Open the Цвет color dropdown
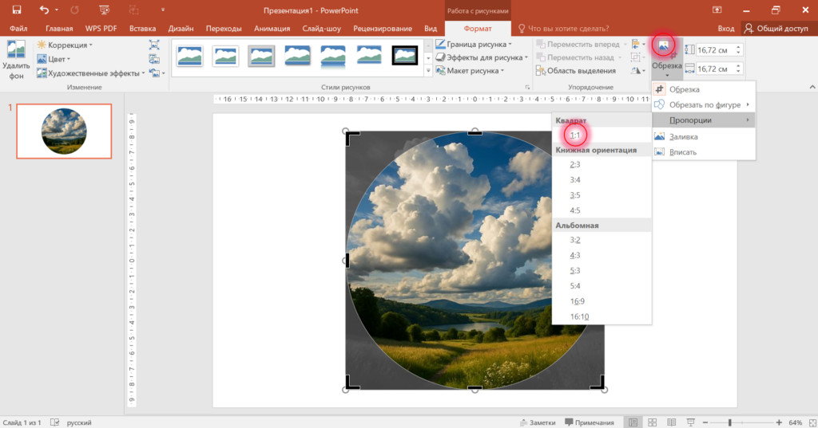Image resolution: width=818 pixels, height=428 pixels. [x=54, y=59]
